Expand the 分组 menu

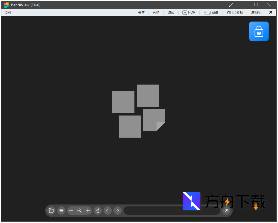click(156, 12)
